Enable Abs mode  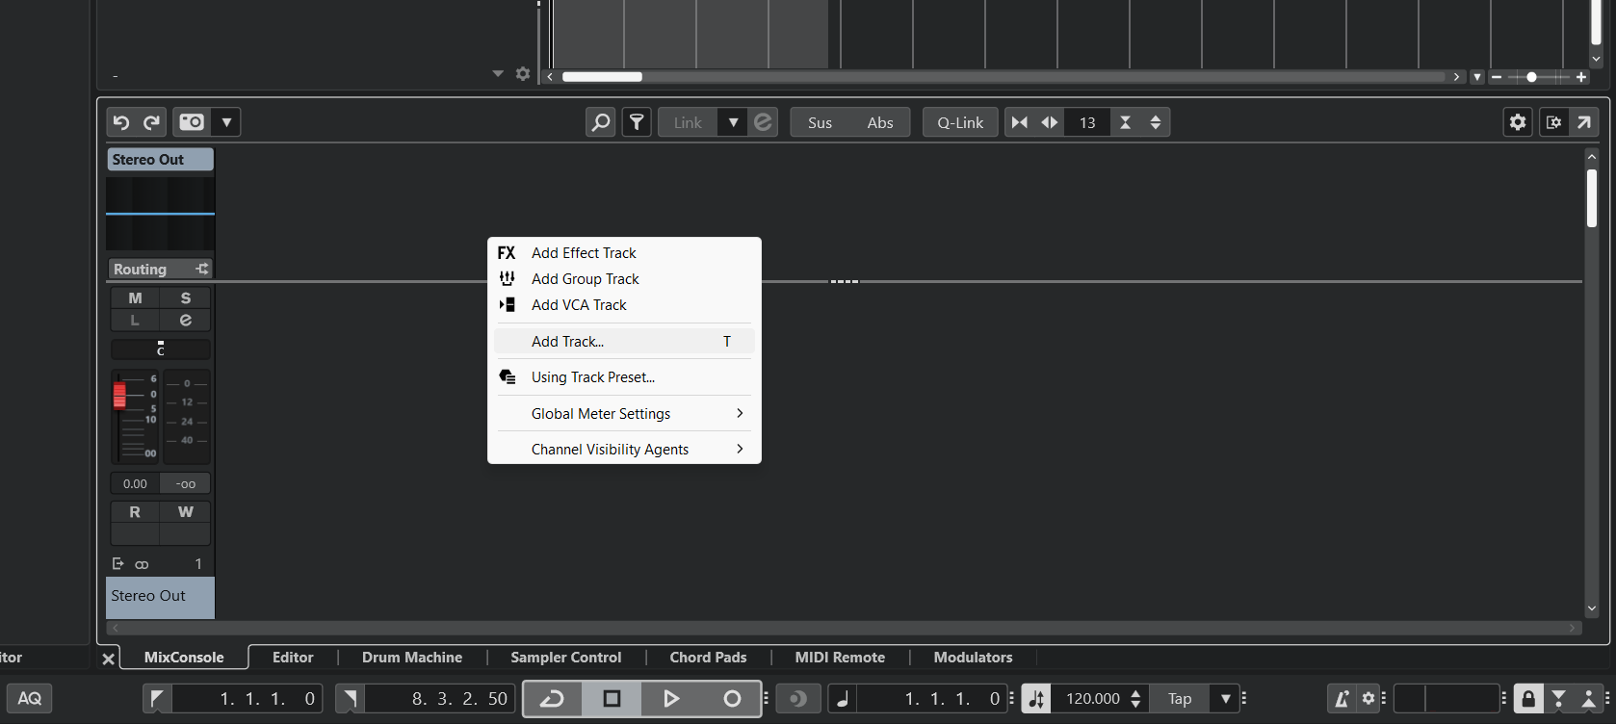[x=880, y=122]
